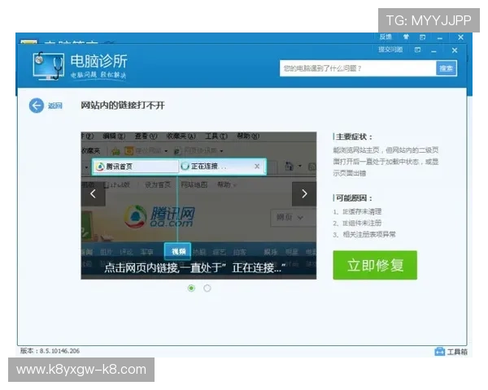488x390 pixels.
Task: Click the 搜索 button beside search box
Action: [447, 68]
